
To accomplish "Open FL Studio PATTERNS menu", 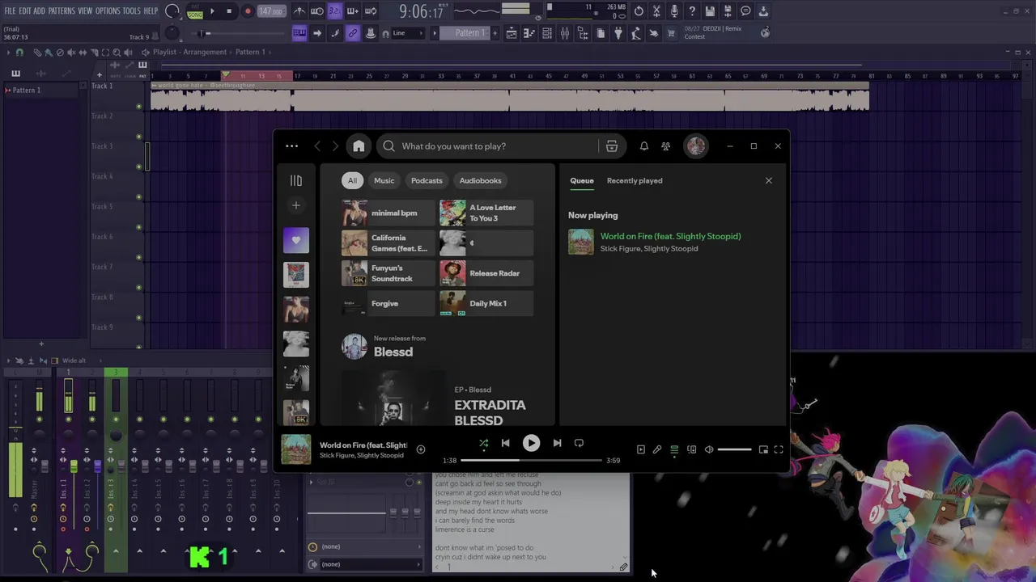I will click(62, 11).
